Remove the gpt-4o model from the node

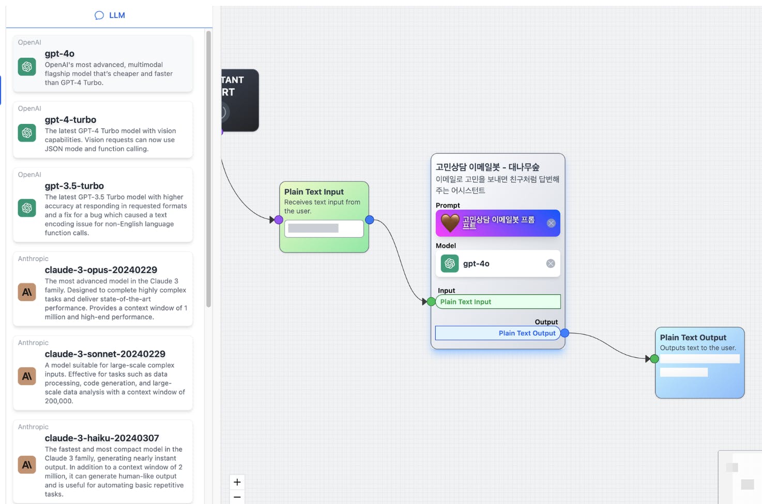[551, 263]
